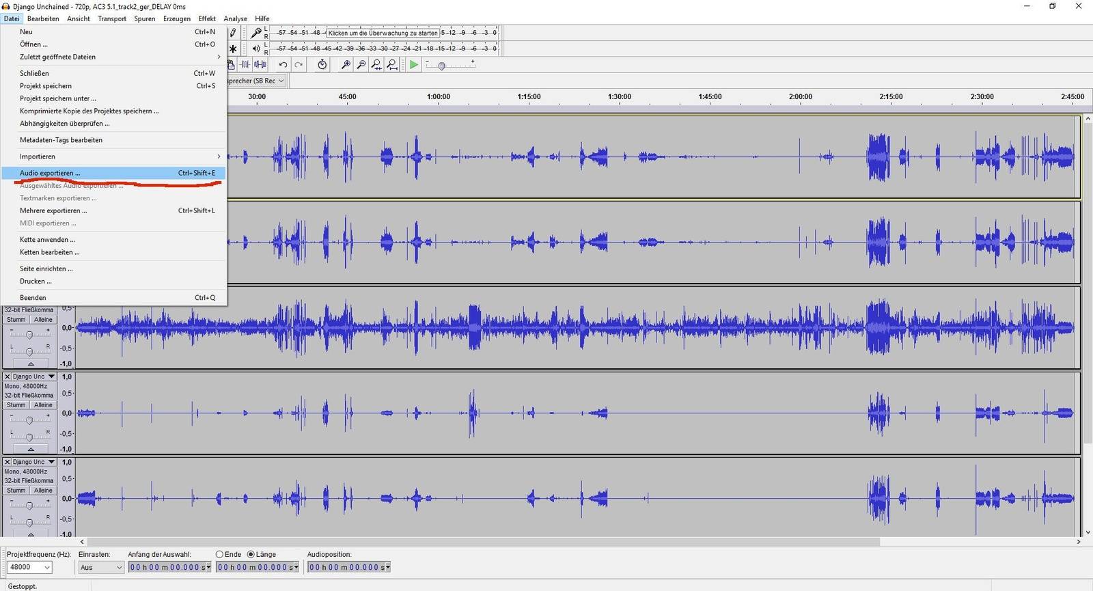Choose 'Abhängigkeiten überprüfen ...' entry
Viewport: 1093px width, 591px height.
[x=113, y=124]
